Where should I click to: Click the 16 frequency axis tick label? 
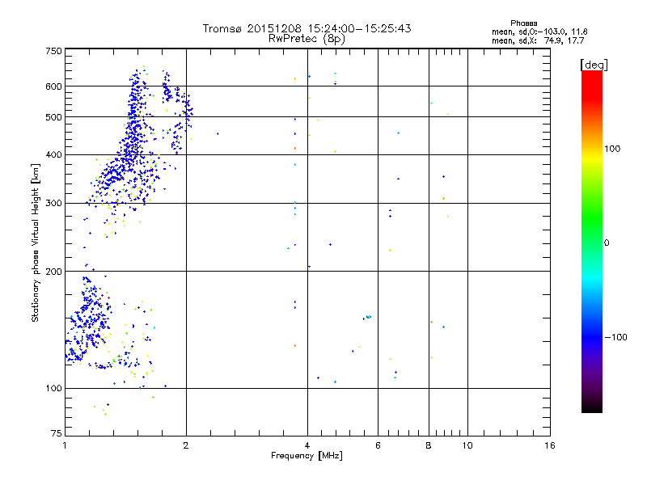[550, 445]
